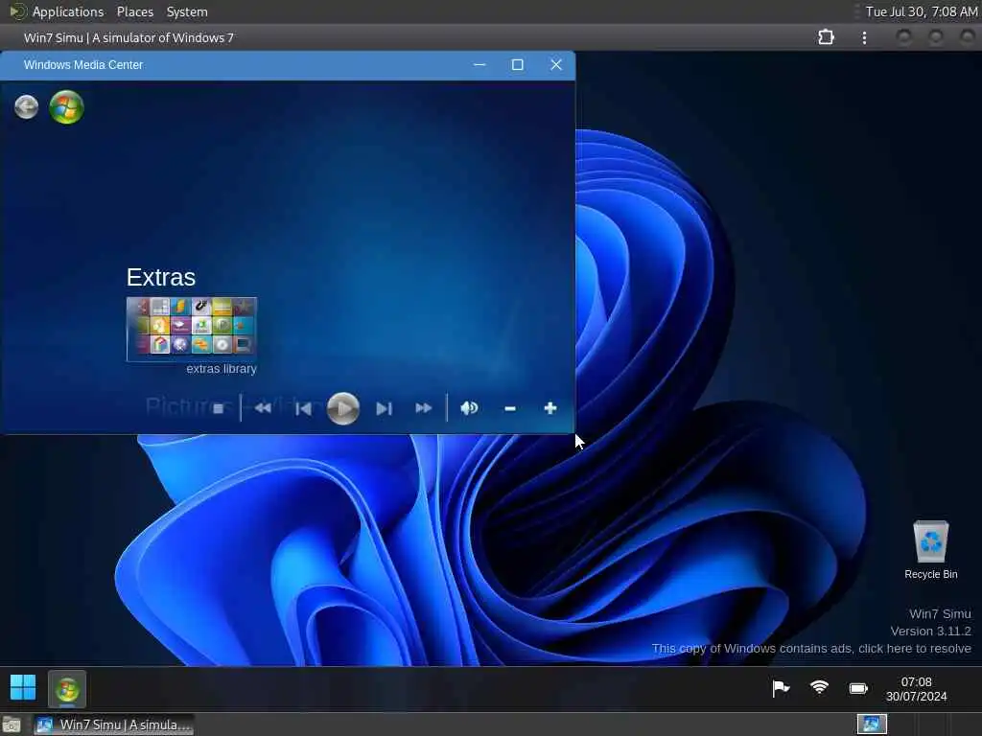
Task: Rewind media with double-left arrows
Action: pyautogui.click(x=263, y=408)
